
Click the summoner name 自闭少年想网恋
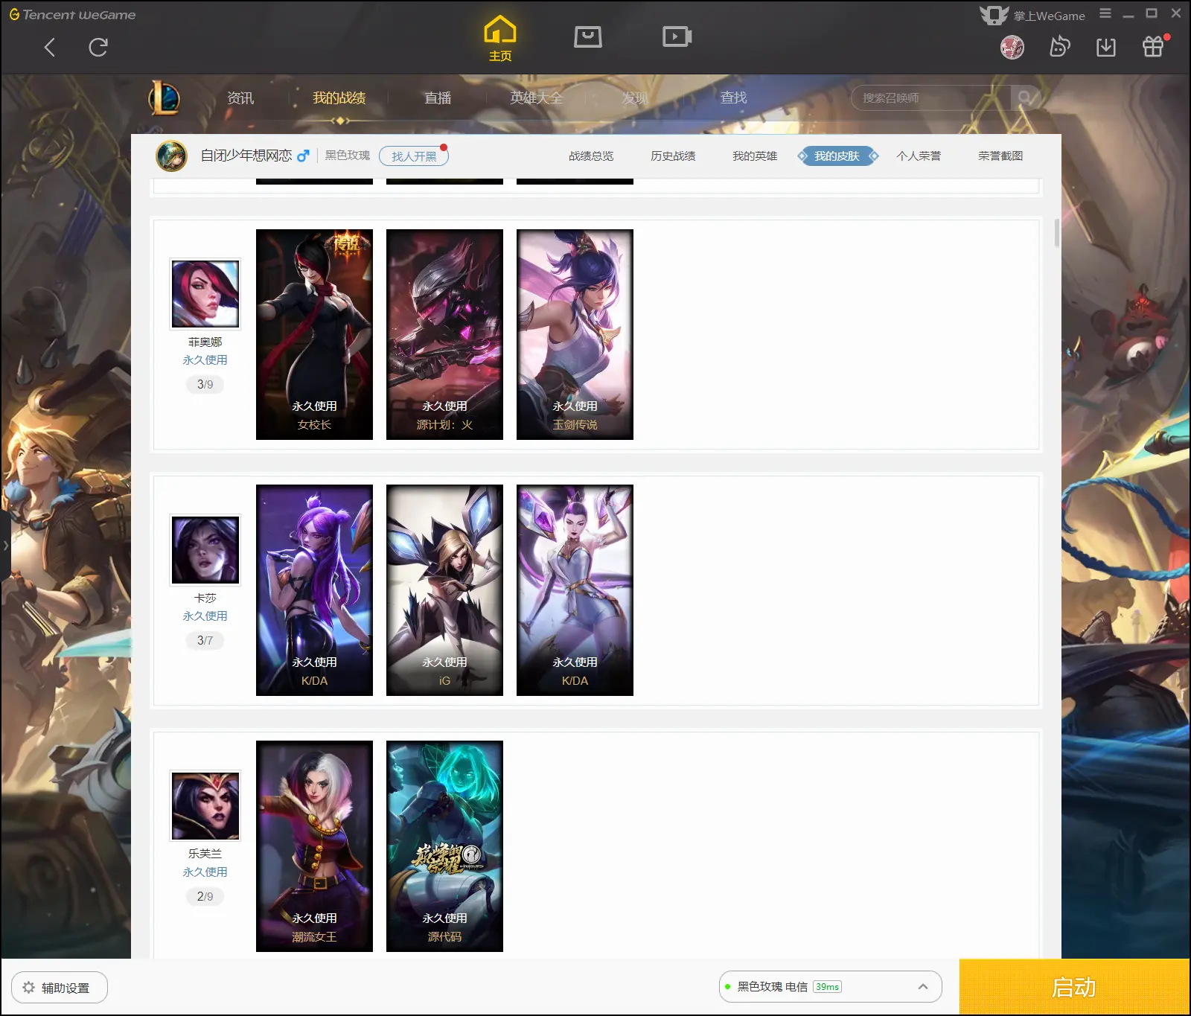point(246,155)
